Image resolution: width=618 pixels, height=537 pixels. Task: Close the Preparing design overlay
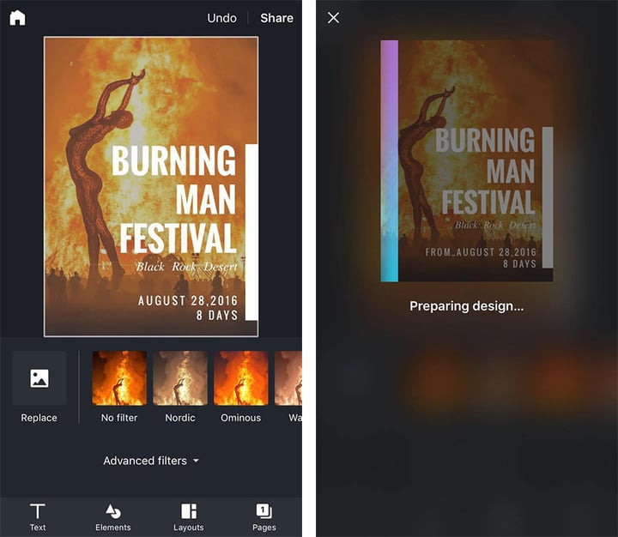point(333,18)
